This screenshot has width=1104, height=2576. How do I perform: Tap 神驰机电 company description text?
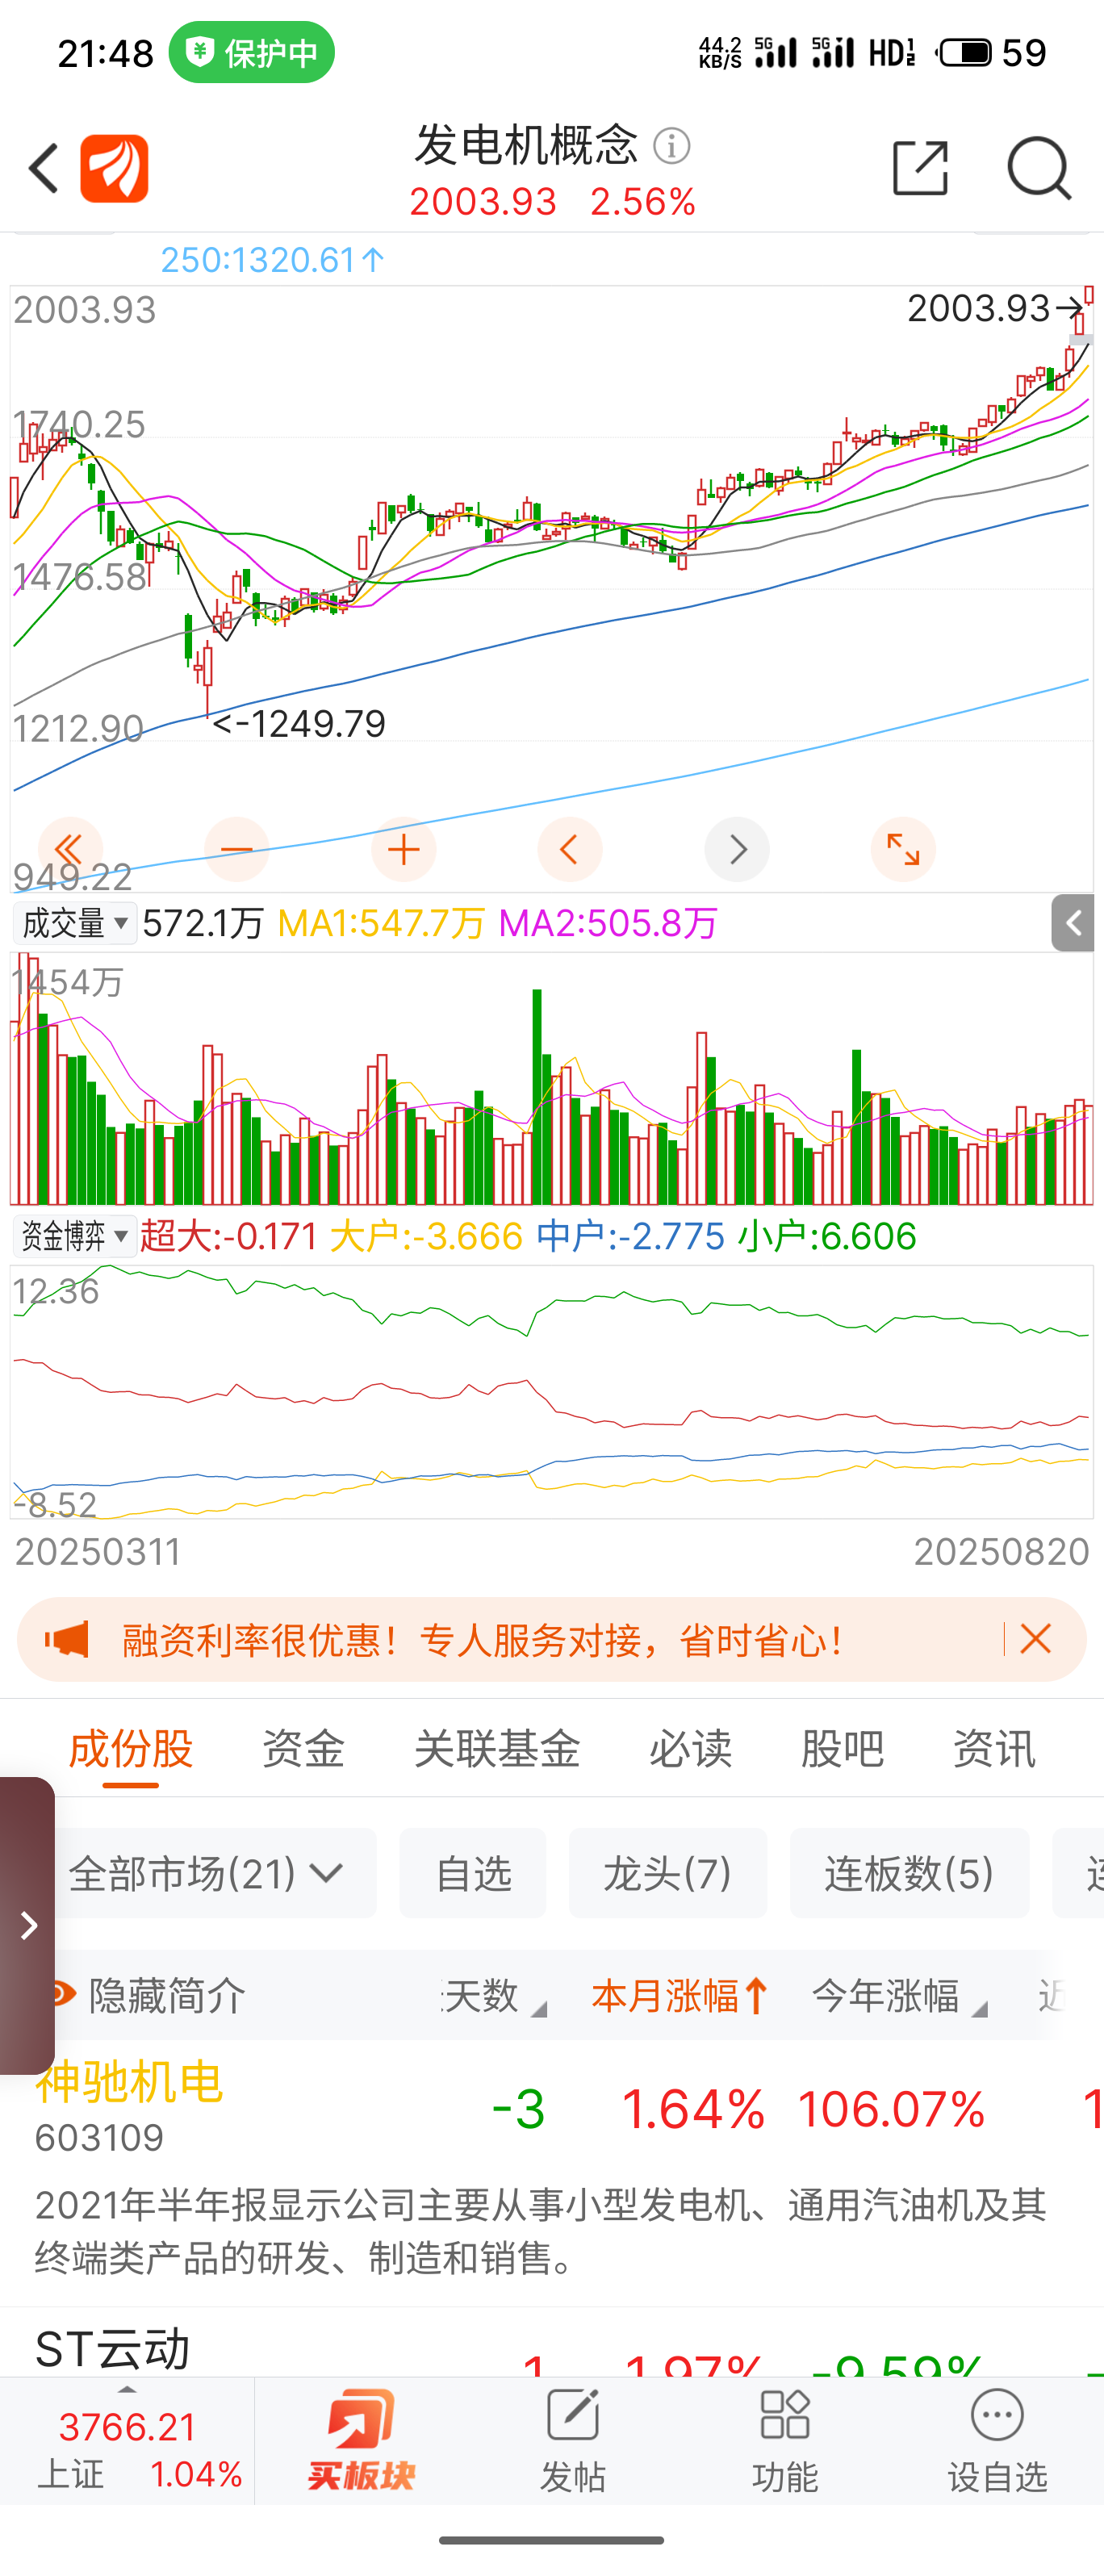click(x=541, y=2231)
